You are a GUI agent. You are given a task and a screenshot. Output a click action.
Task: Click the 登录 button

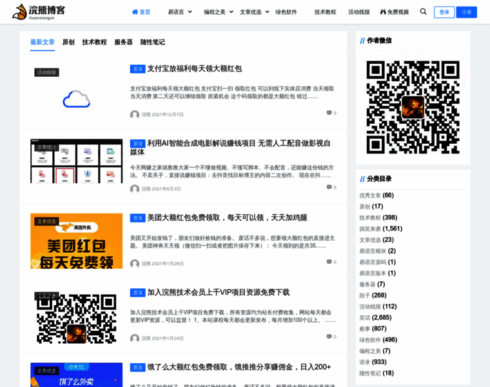(x=444, y=12)
